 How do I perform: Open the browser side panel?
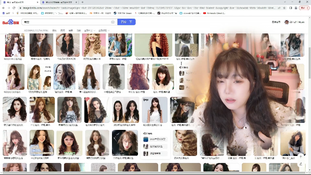click(x=291, y=8)
